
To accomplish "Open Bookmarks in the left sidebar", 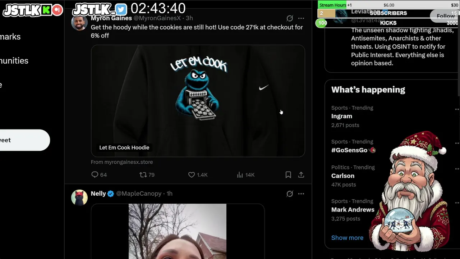I will (10, 37).
